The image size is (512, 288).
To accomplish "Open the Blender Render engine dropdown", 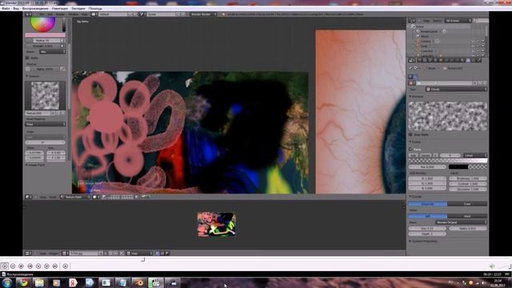I will point(203,14).
